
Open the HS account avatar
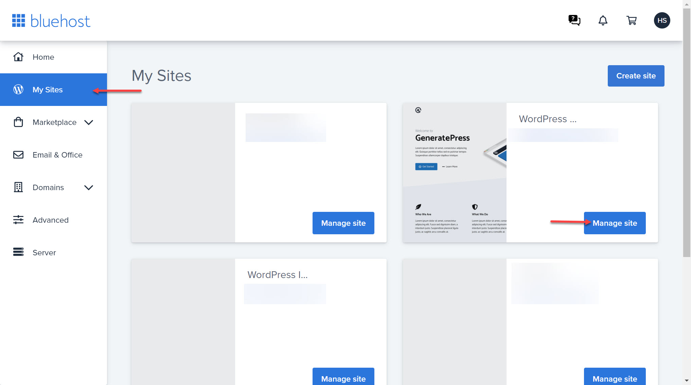pyautogui.click(x=662, y=20)
